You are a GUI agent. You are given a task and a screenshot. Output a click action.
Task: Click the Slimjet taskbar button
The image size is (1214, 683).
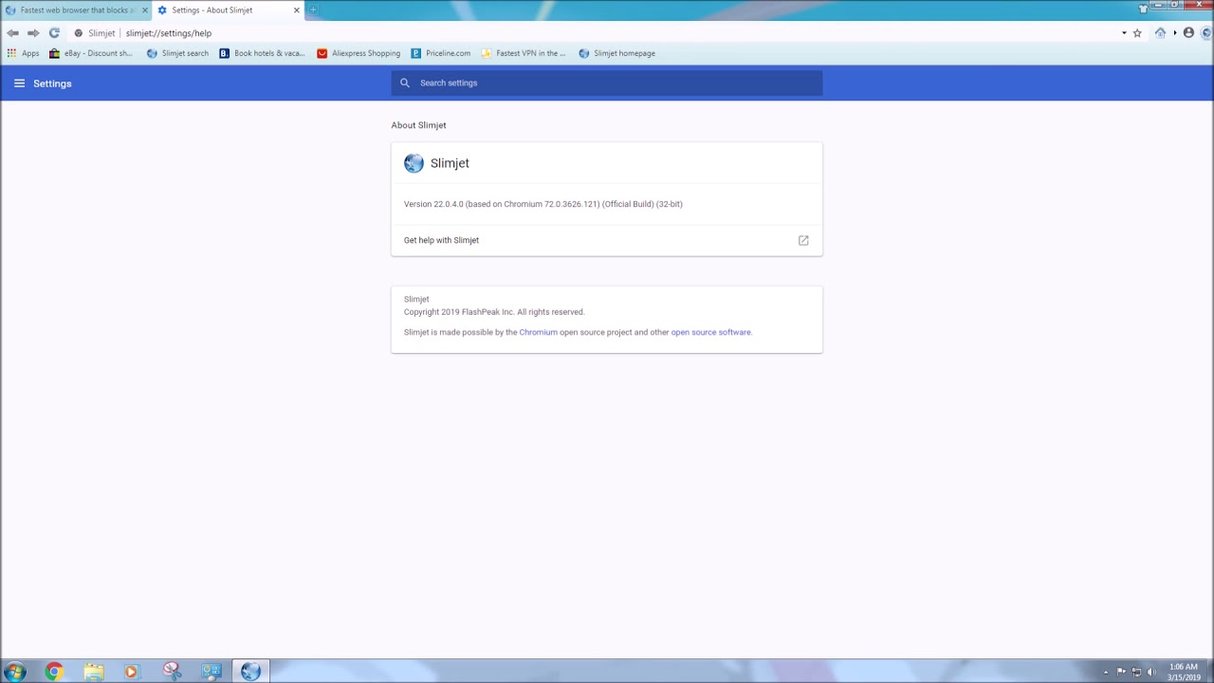(250, 672)
